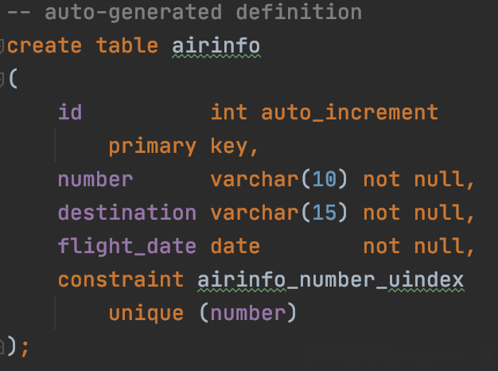Place cursor on table name airinfo
Viewport: 498px width, 371px height.
coord(216,46)
